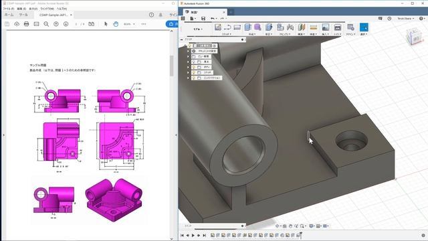428x241 pixels.
Task: Expand the fifth browser tree row
Action: pos(188,67)
